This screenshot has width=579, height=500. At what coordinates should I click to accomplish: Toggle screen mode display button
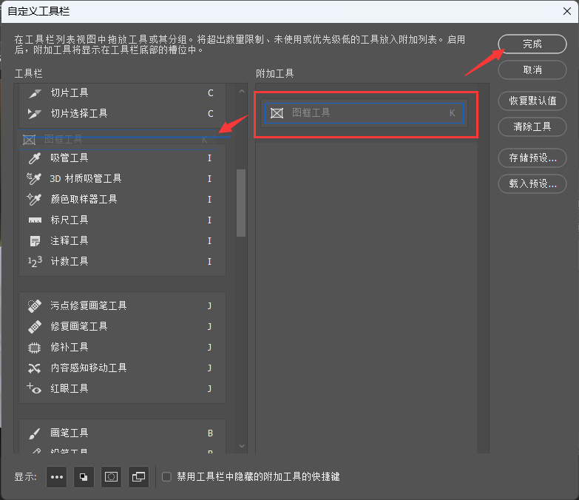[138, 477]
